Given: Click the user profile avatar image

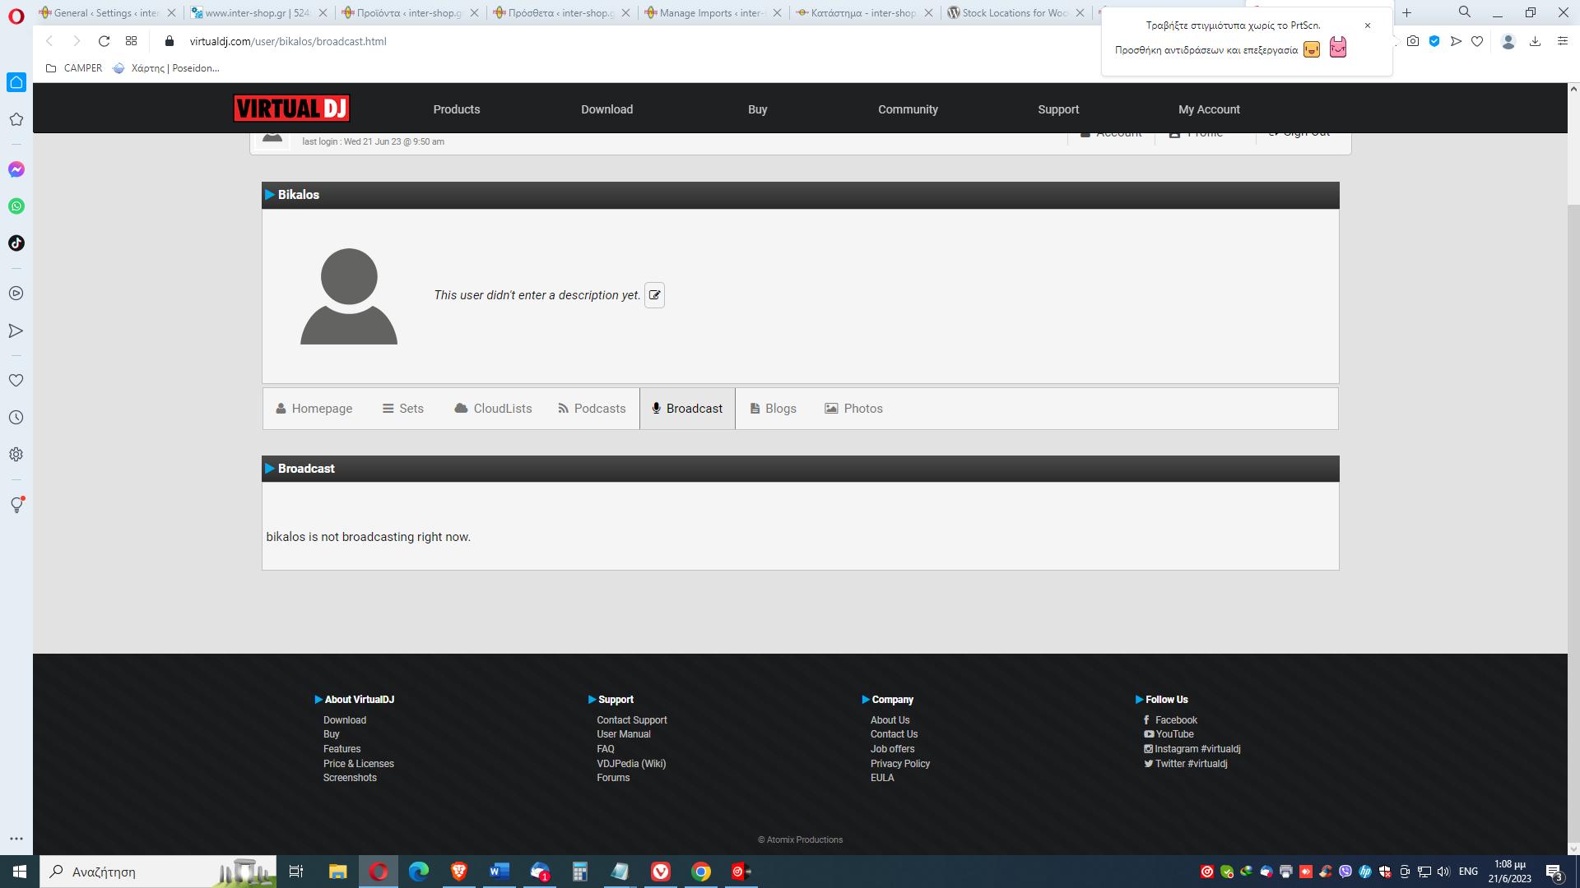Looking at the screenshot, I should (349, 296).
